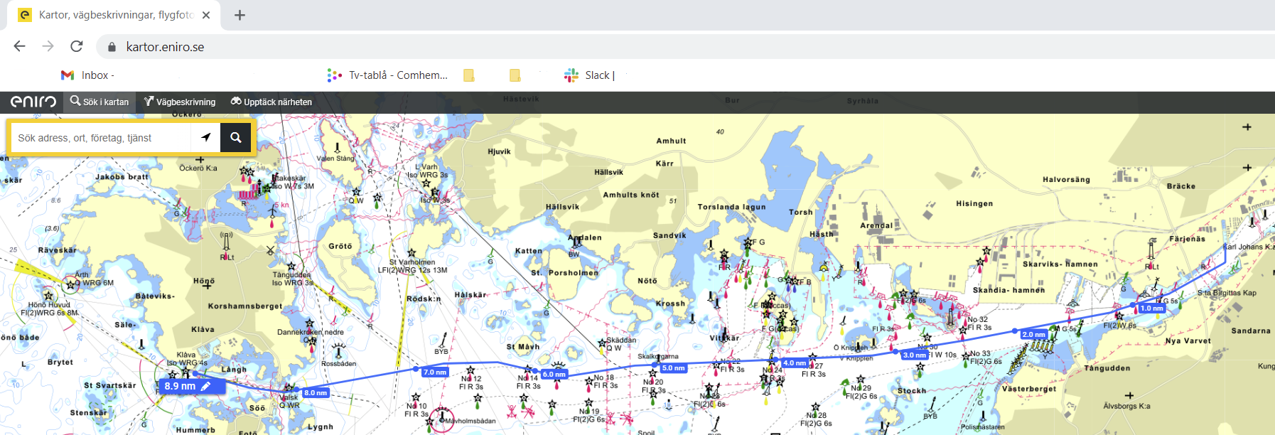1275x435 pixels.
Task: Open Upptäck närheten menu item
Action: pyautogui.click(x=271, y=102)
